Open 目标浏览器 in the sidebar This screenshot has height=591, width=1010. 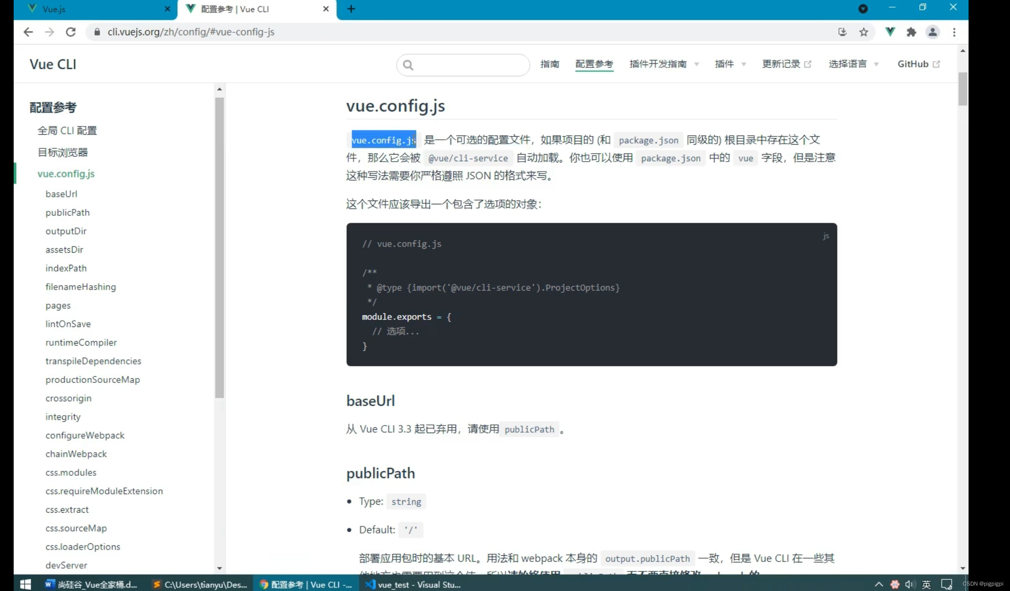coord(63,152)
